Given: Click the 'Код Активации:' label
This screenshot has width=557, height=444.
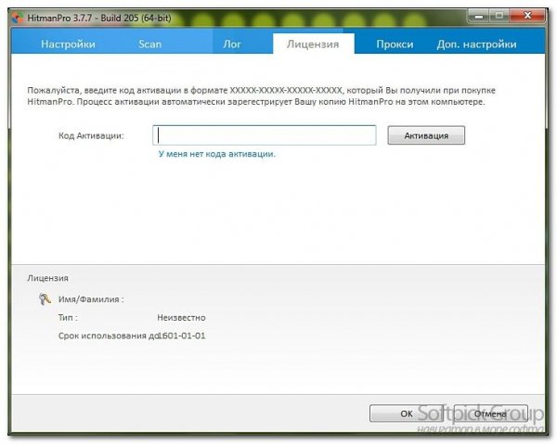Looking at the screenshot, I should pyautogui.click(x=91, y=135).
